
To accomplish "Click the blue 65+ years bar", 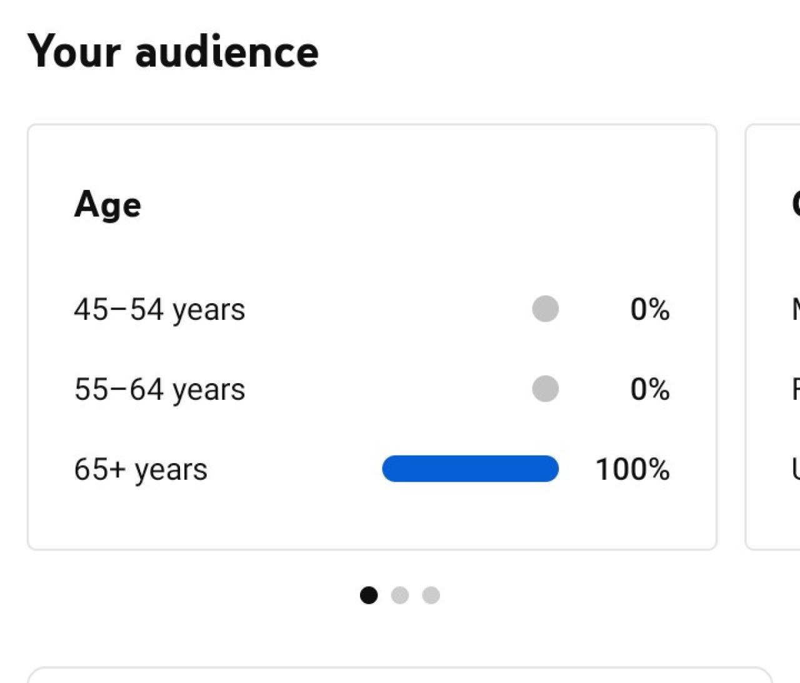I will pyautogui.click(x=470, y=469).
